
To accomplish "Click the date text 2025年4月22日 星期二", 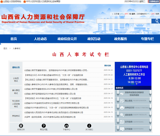I will coord(135,1).
